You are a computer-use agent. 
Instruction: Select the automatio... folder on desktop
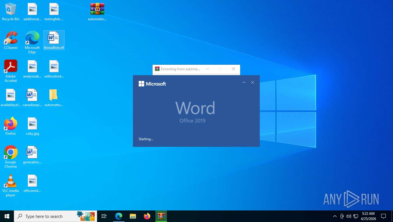54,98
